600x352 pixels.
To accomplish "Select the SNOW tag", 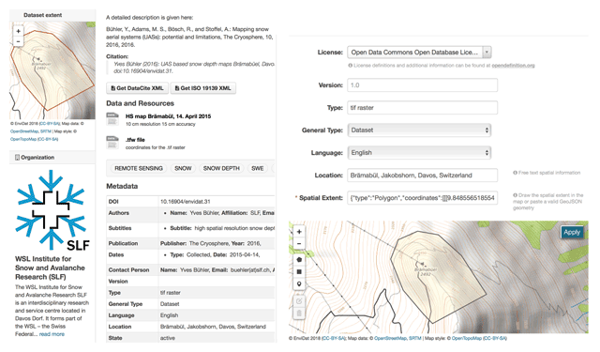I will tap(183, 169).
